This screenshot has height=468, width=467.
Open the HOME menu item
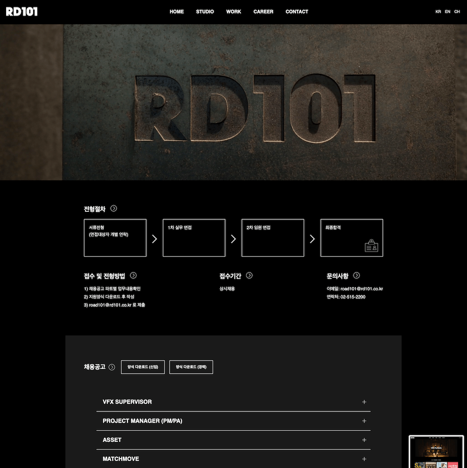point(177,12)
